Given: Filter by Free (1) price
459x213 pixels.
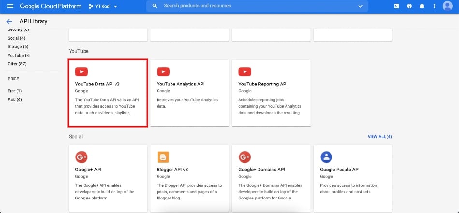Looking at the screenshot, I should pos(14,91).
